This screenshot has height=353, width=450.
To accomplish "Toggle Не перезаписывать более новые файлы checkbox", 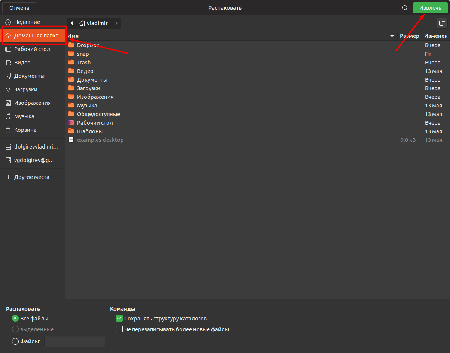I will click(x=119, y=329).
